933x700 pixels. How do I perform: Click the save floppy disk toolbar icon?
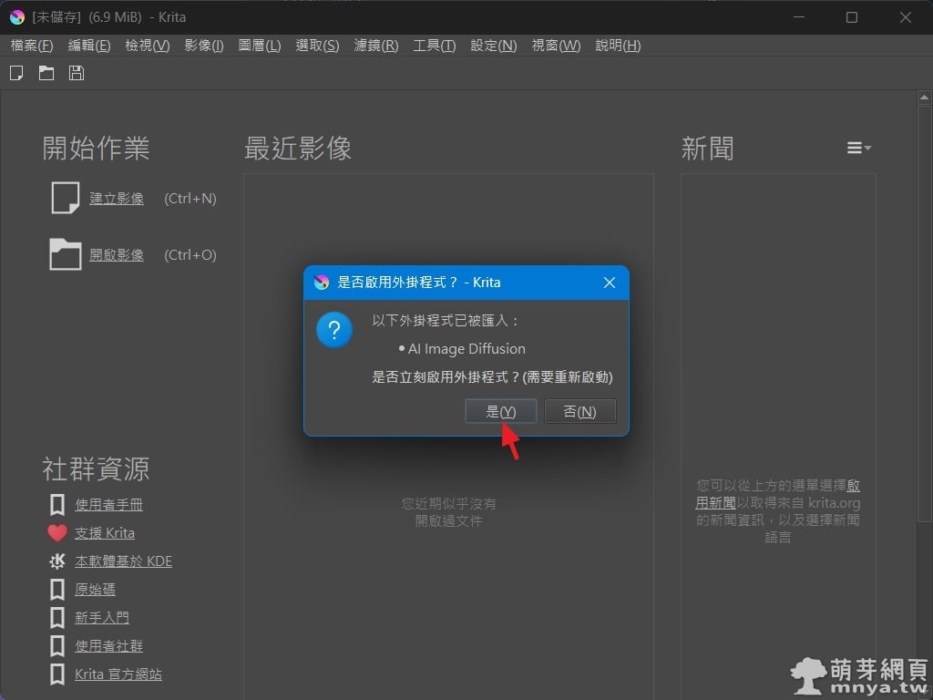(x=77, y=73)
